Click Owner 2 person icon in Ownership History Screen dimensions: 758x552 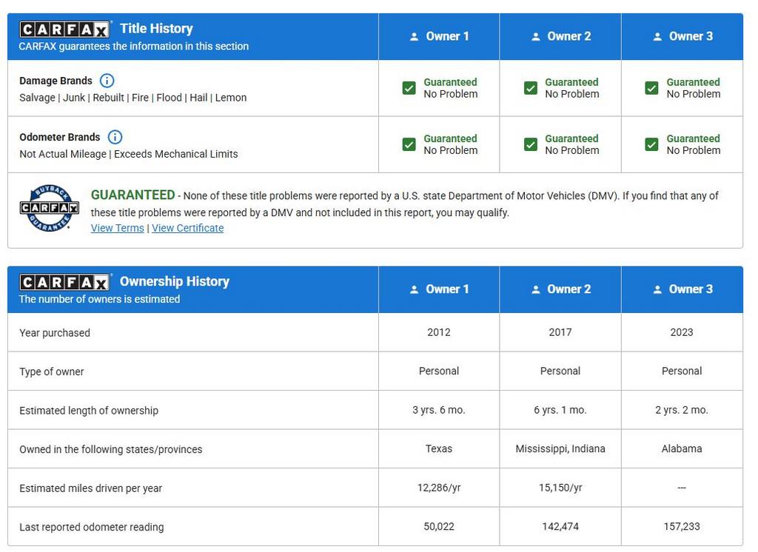click(535, 289)
